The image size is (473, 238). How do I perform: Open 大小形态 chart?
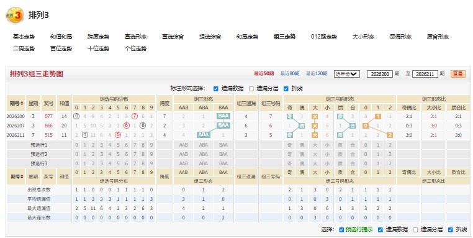click(363, 37)
